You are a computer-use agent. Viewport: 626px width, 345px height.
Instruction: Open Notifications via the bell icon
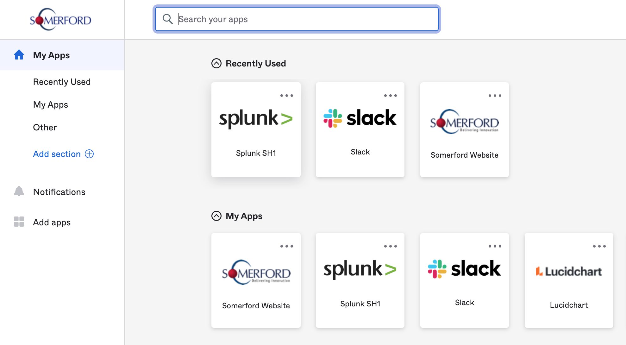19,191
